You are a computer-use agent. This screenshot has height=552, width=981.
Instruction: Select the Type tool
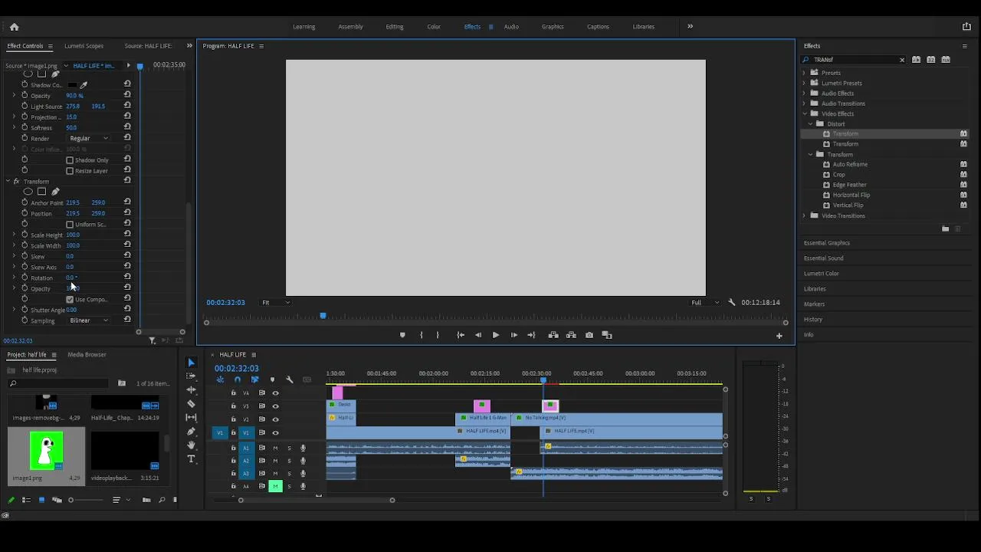(191, 459)
